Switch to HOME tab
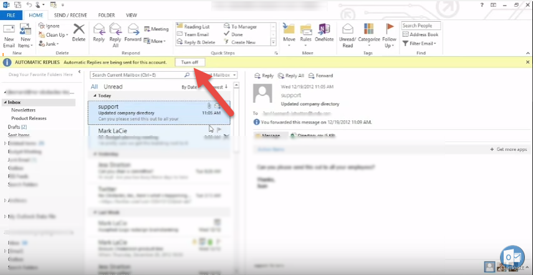Screen dimensions: 533x275 (36, 16)
